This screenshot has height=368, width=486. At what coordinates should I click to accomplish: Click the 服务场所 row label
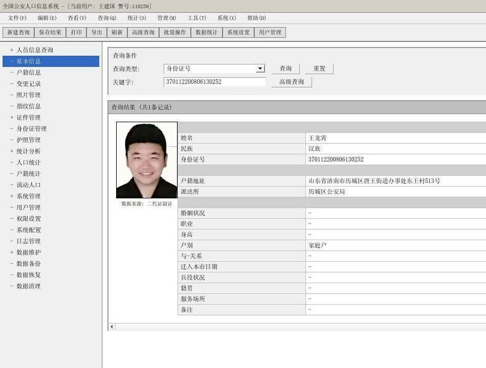coord(193,299)
